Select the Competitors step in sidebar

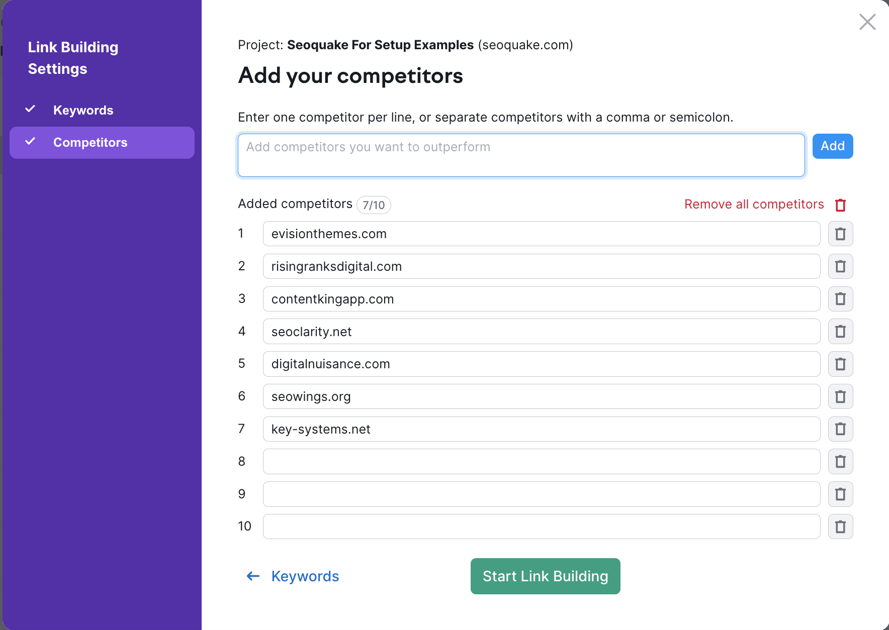point(91,142)
